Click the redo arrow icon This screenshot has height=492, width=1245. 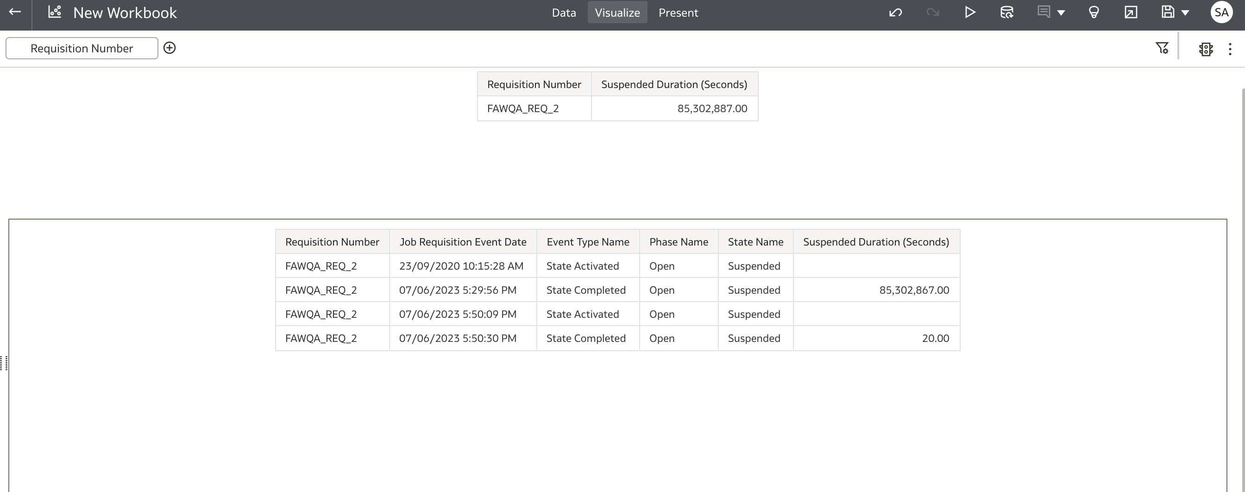932,13
